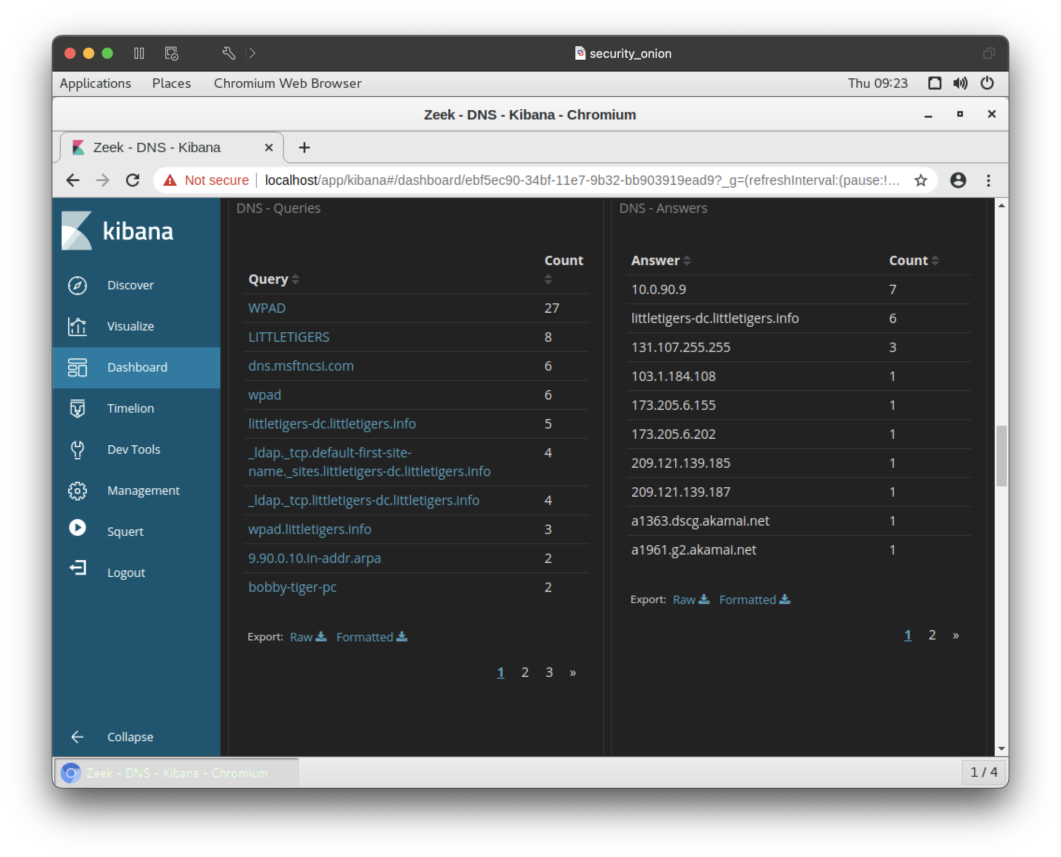Click the VM wrench settings icon

point(229,53)
